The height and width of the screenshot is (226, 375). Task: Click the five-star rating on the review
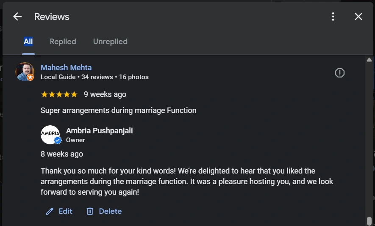(59, 94)
